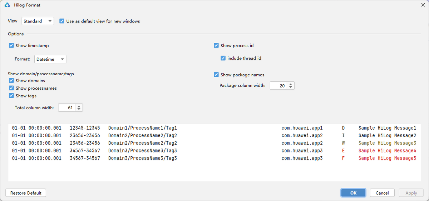
Task: Toggle the Show processnames checkbox
Action: [x=11, y=88]
